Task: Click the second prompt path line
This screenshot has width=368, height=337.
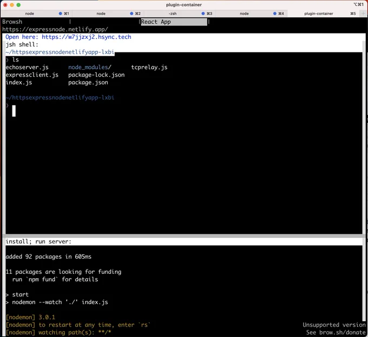Action: [60, 97]
